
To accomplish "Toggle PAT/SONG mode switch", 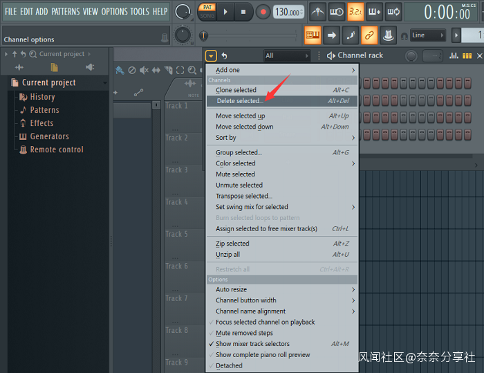I will pyautogui.click(x=207, y=11).
